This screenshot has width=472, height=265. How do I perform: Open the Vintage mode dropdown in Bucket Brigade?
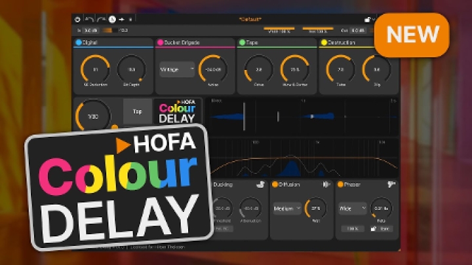pos(177,69)
